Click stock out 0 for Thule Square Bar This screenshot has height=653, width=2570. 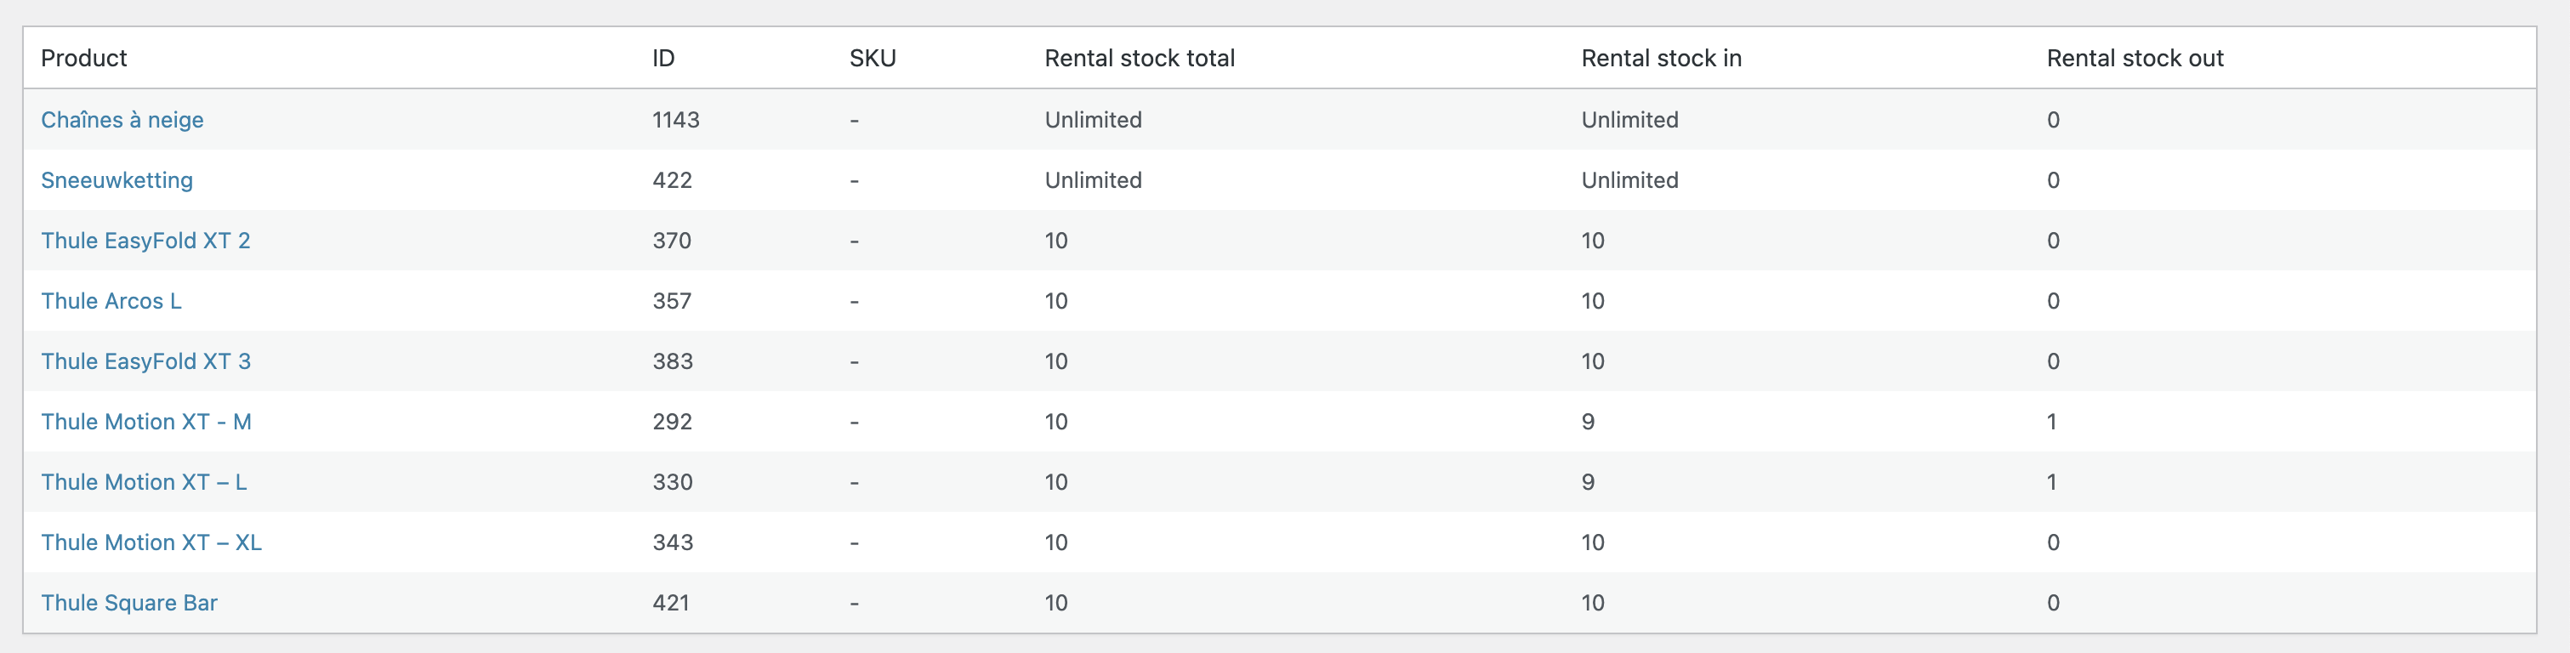coord(2053,603)
